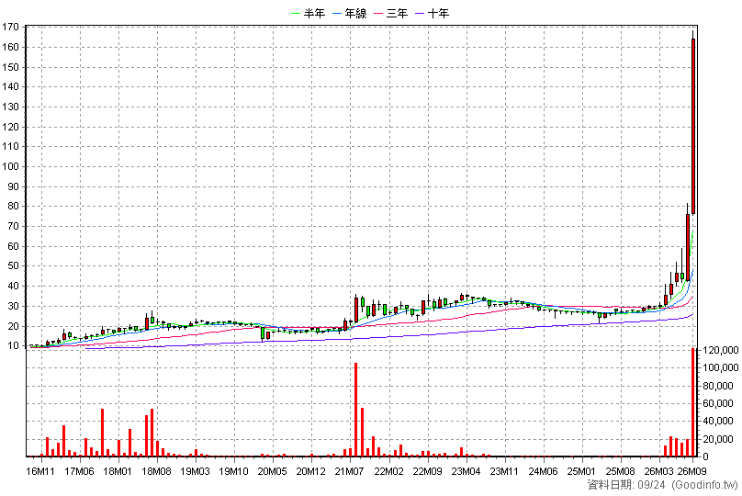The image size is (742, 496).
Task: Click the 19M03 date label
Action: [195, 471]
